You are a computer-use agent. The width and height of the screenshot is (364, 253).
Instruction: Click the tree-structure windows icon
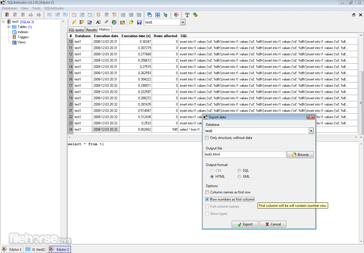pos(165,15)
